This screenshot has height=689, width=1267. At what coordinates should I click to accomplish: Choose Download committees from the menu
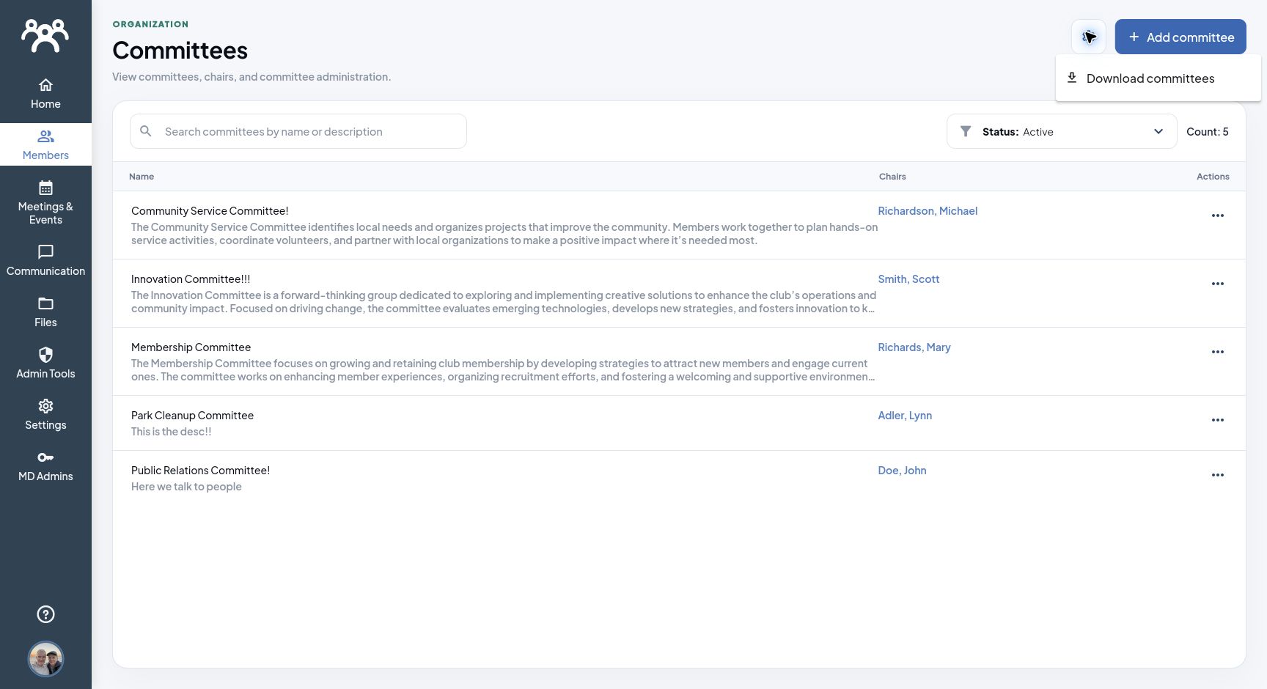1158,78
